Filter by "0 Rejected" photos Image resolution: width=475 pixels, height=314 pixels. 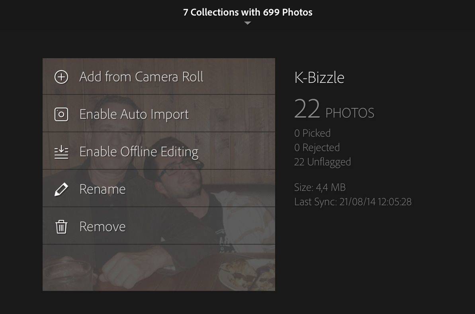(x=317, y=147)
